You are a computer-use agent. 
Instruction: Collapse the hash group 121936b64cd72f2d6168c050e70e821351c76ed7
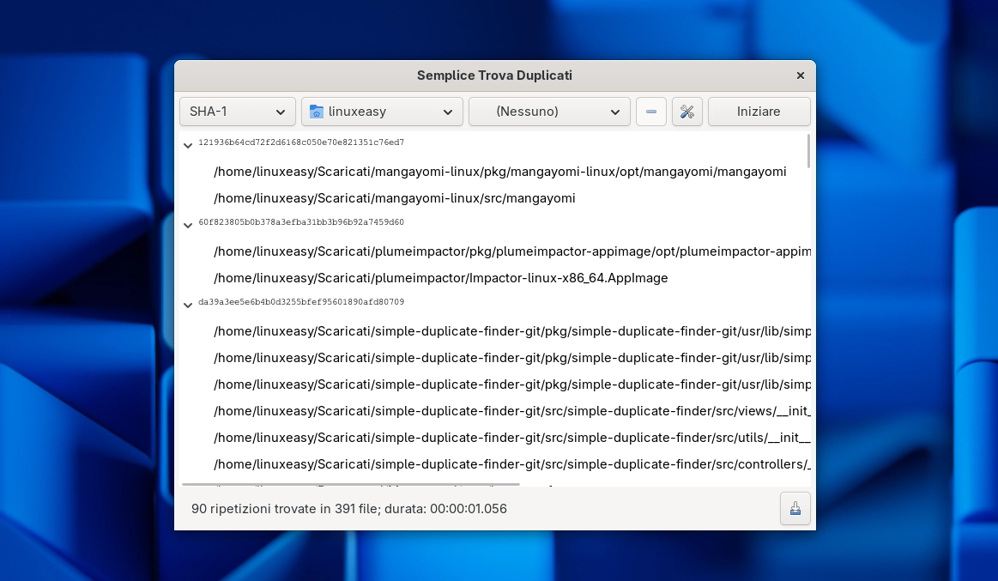[x=188, y=145]
